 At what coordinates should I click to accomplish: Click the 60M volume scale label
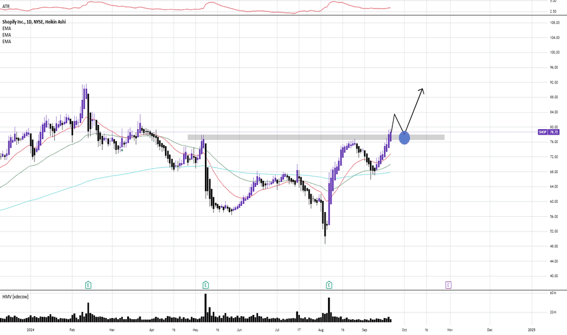(553, 292)
